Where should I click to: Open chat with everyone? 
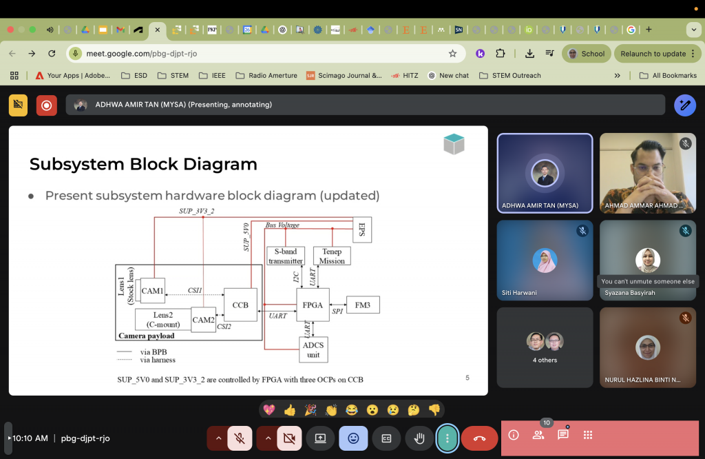(563, 435)
